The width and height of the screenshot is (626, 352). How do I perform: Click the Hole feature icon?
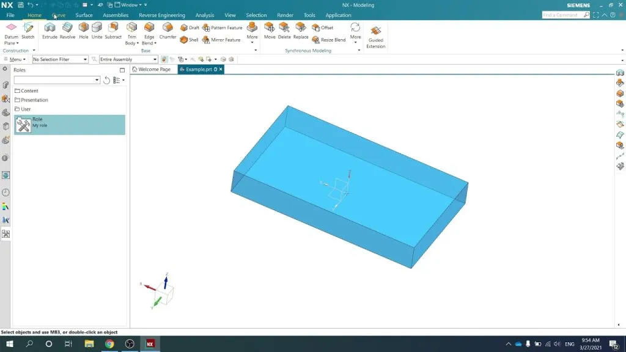pos(84,31)
